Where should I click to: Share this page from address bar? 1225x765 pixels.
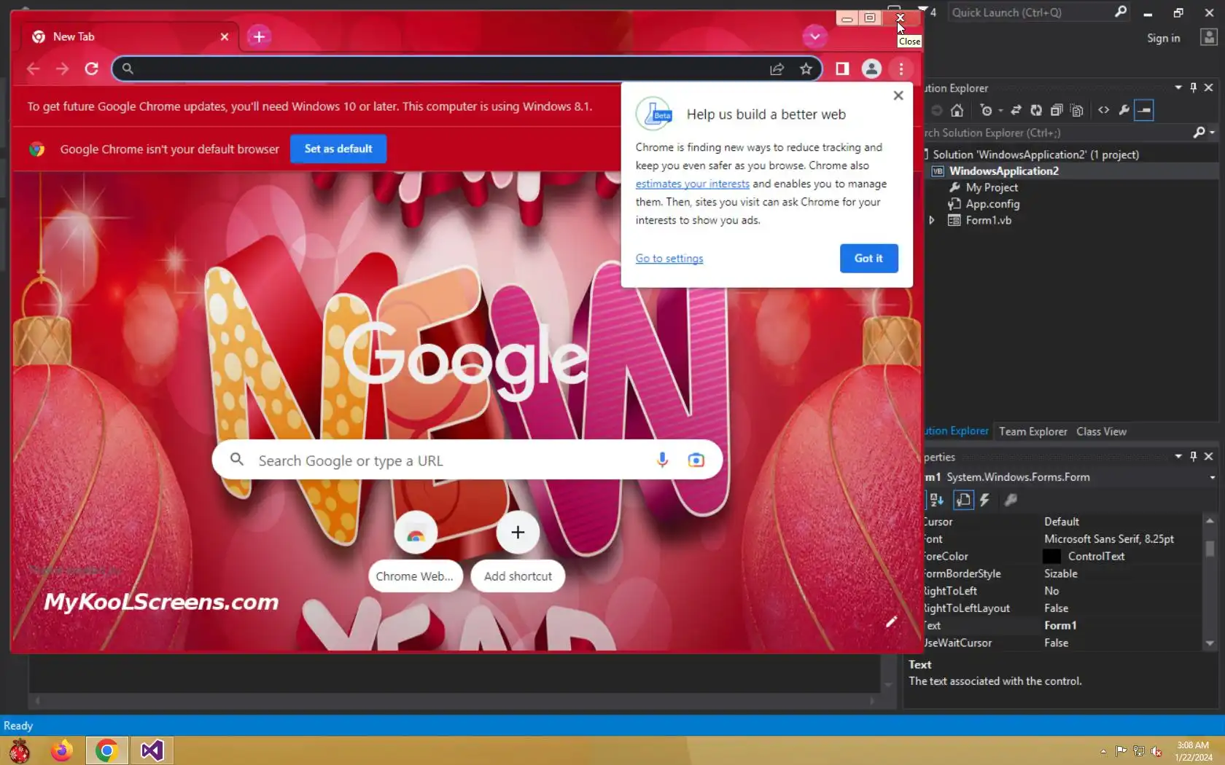pyautogui.click(x=777, y=68)
